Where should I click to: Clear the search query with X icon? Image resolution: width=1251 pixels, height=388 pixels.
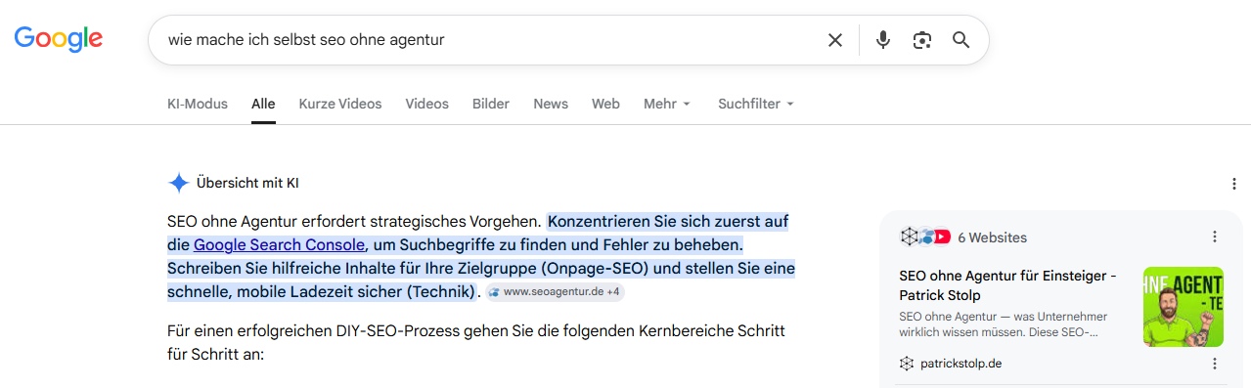[835, 40]
